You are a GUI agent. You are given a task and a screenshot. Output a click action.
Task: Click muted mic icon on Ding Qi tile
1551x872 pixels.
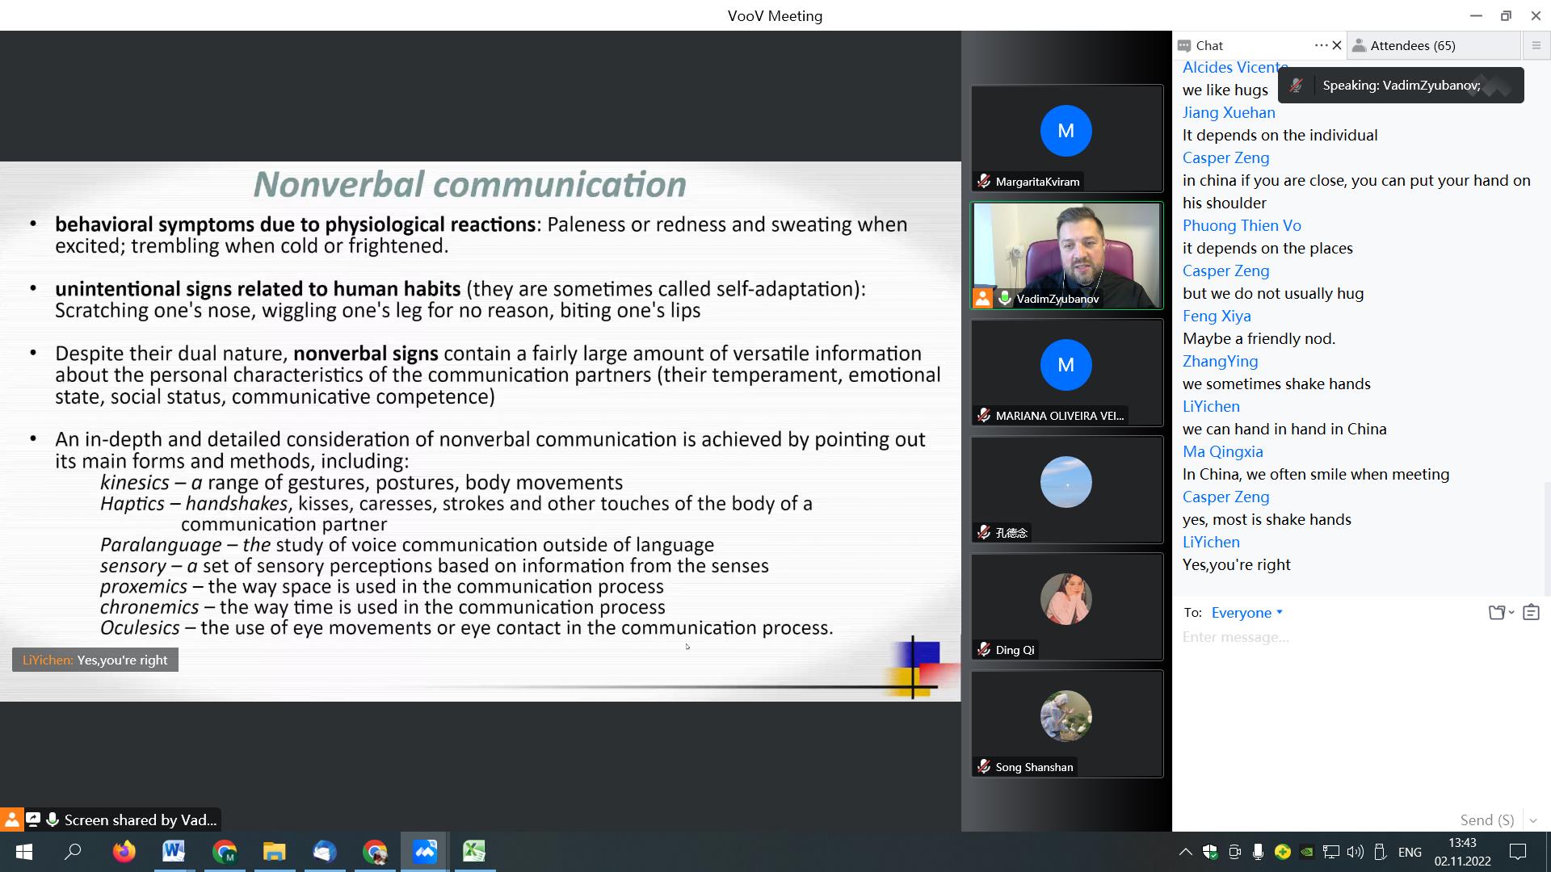(983, 650)
